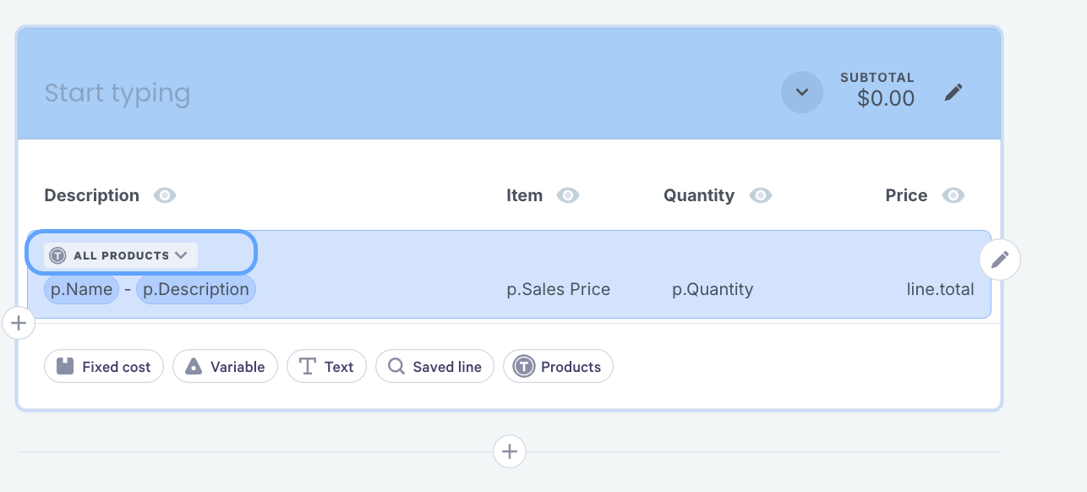The height and width of the screenshot is (492, 1087).
Task: Click the Start typing section title field
Action: pos(117,93)
